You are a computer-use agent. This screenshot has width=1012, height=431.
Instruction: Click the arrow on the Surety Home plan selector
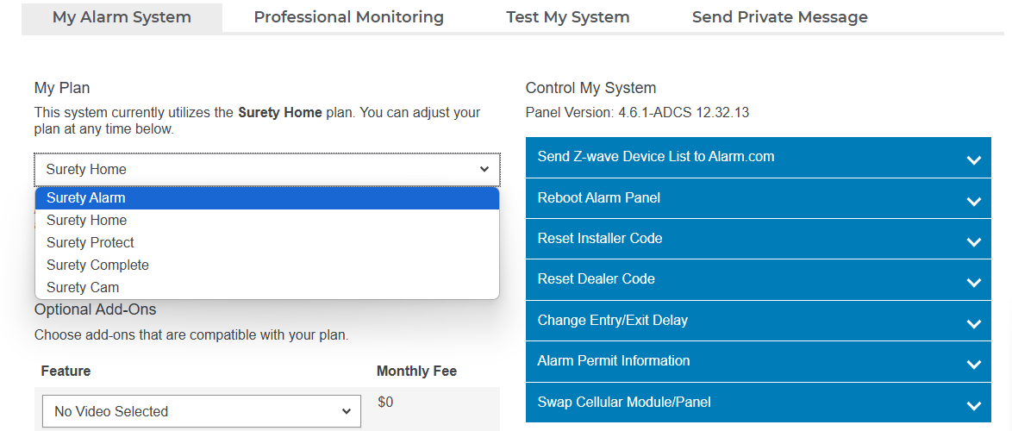(x=484, y=170)
